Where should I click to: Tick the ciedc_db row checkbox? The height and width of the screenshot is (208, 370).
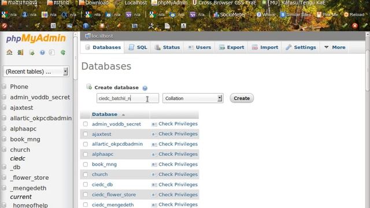[x=86, y=185]
